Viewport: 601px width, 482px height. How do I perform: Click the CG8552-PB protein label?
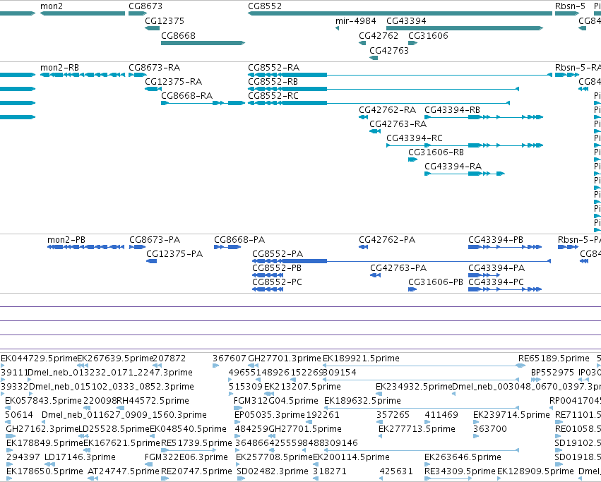[277, 268]
